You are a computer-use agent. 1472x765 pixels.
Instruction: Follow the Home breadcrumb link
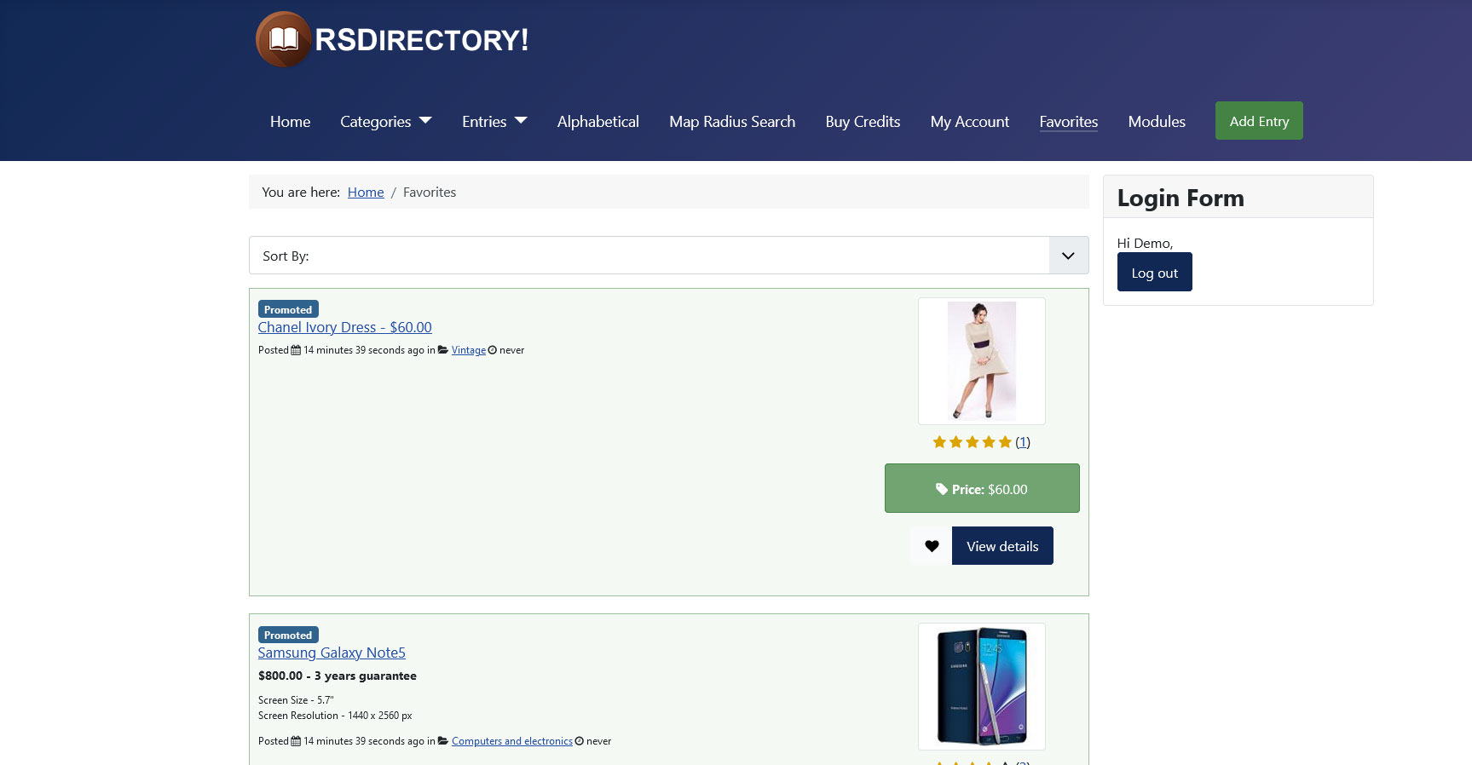coord(366,193)
